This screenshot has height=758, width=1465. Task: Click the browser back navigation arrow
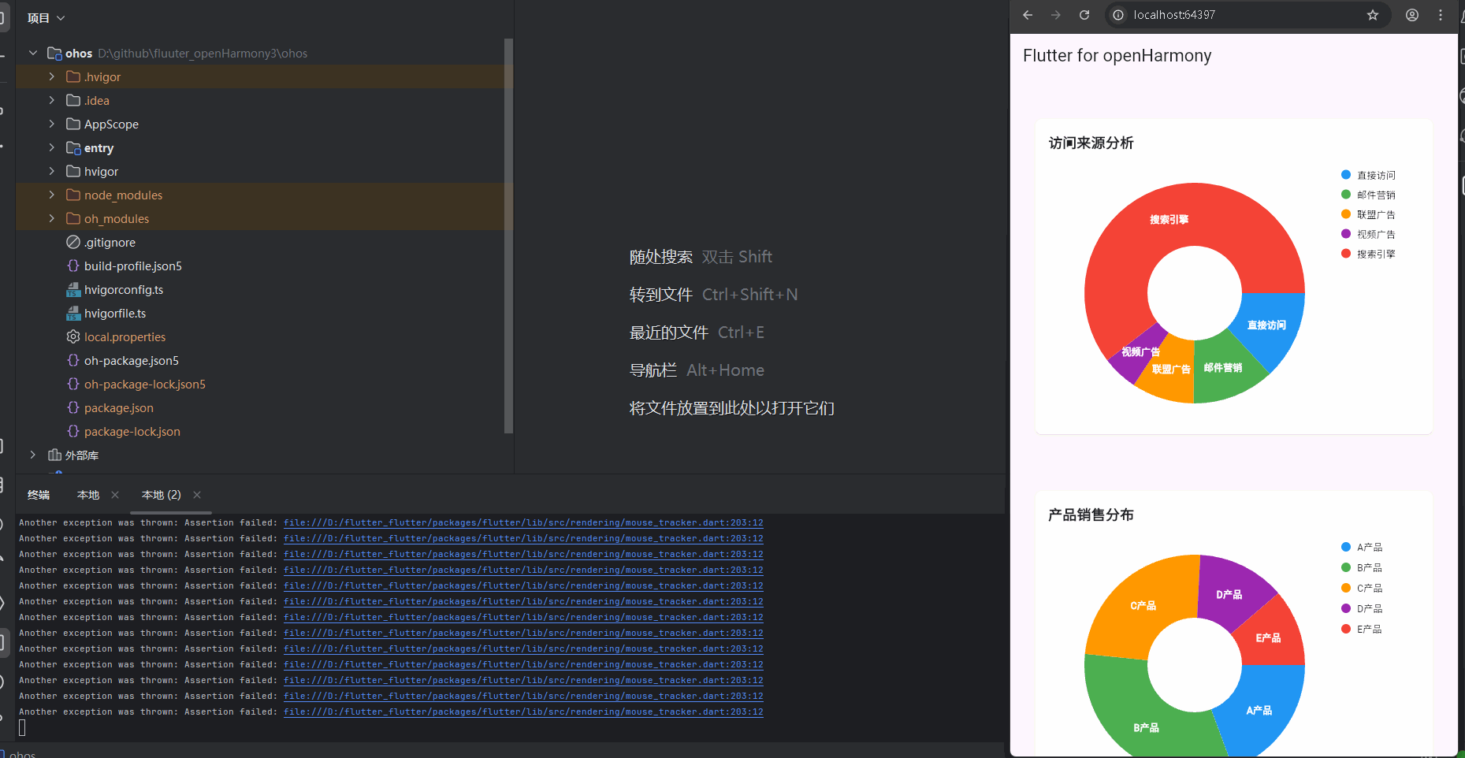(x=1027, y=14)
